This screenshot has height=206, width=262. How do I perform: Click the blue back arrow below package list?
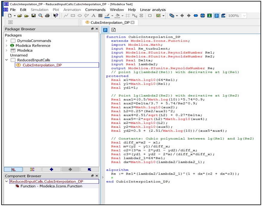tap(51, 169)
